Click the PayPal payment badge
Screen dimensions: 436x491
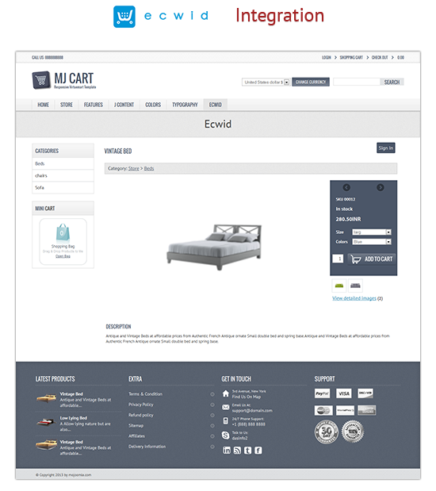coord(322,393)
